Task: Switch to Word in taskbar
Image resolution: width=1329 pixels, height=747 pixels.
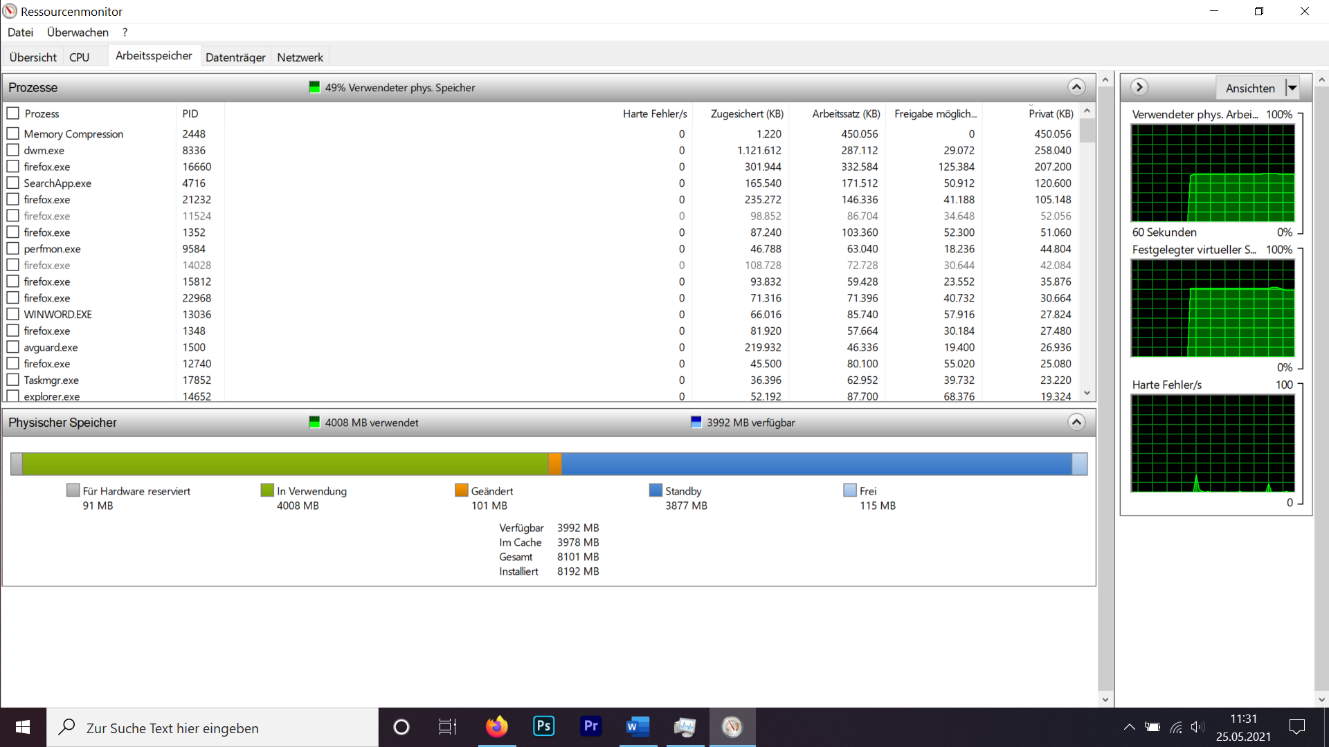Action: pos(638,727)
